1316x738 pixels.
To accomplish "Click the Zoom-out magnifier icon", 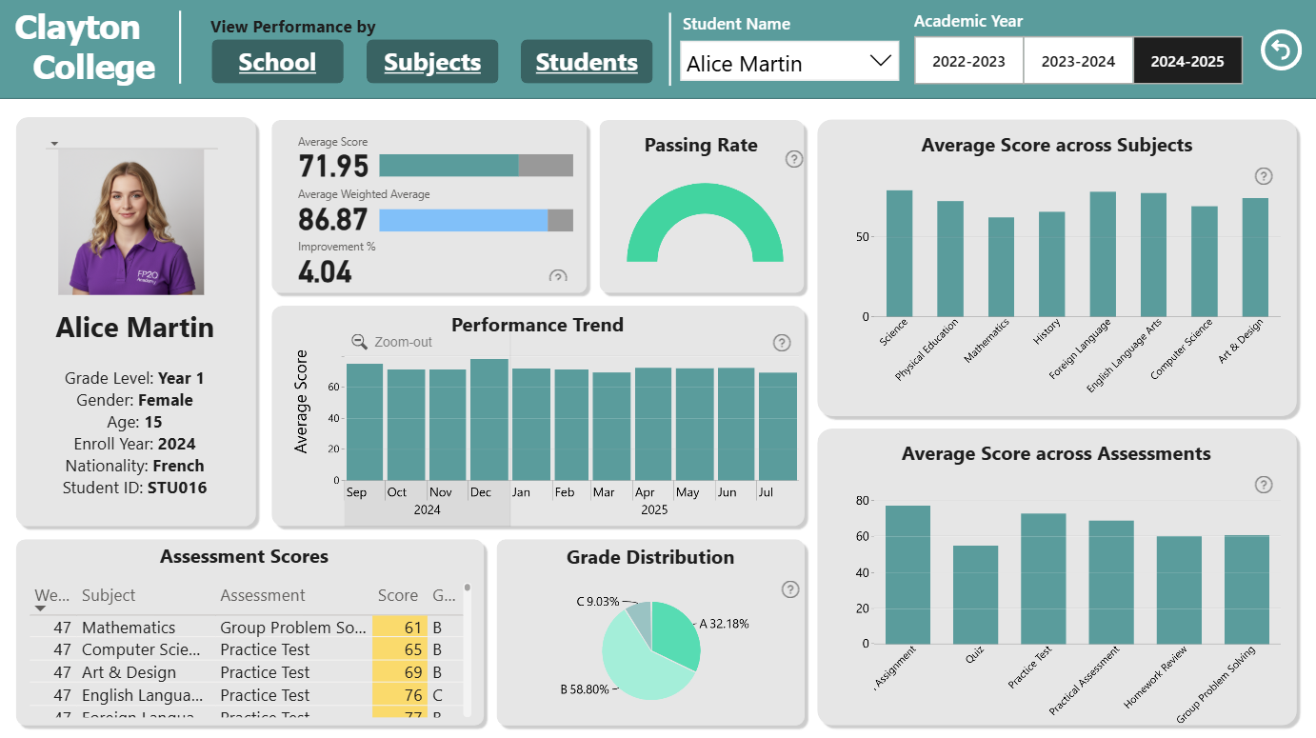I will [x=359, y=342].
